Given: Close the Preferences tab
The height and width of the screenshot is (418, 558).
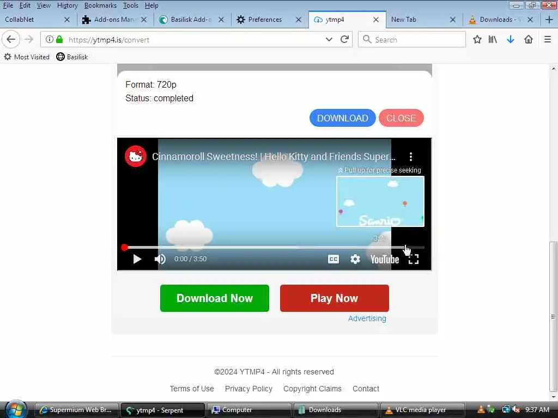Looking at the screenshot, I should click(299, 20).
